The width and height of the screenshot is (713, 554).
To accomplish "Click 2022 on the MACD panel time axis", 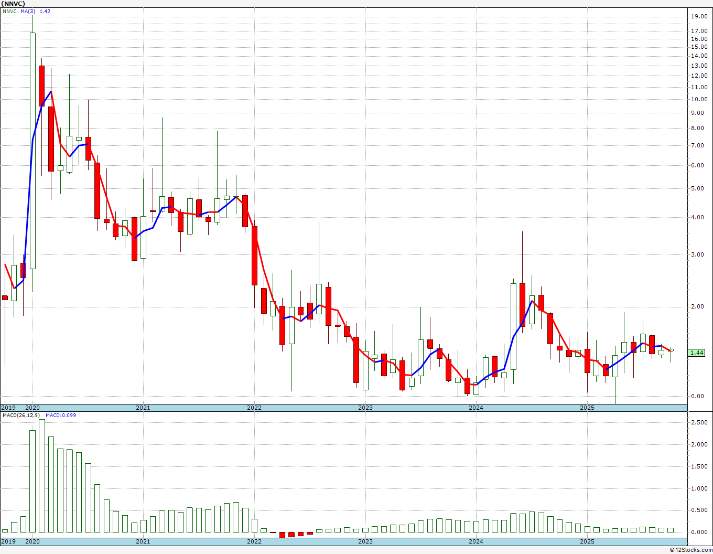I will pyautogui.click(x=254, y=541).
